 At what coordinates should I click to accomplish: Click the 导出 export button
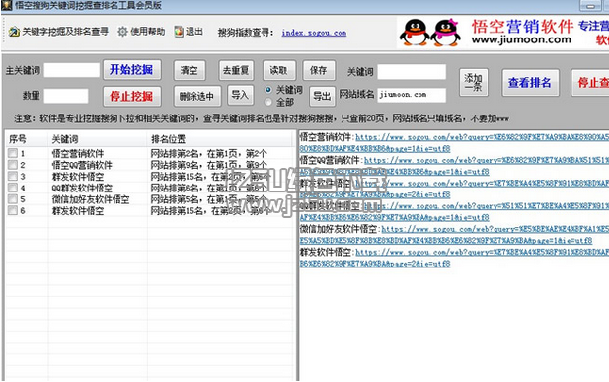click(x=322, y=96)
